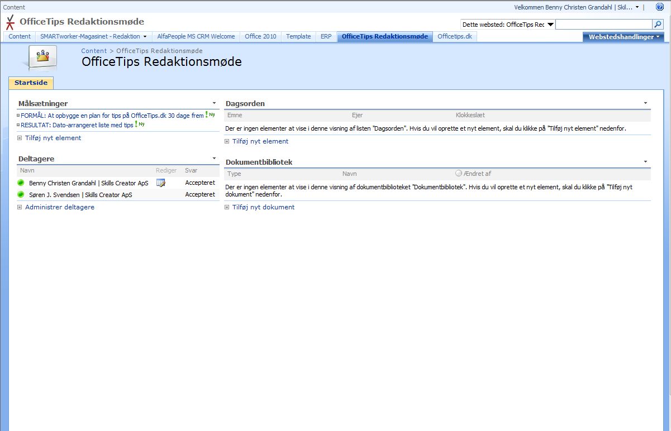Click the sort icon beside 'Ændret af'
671x431 pixels.
click(x=459, y=174)
